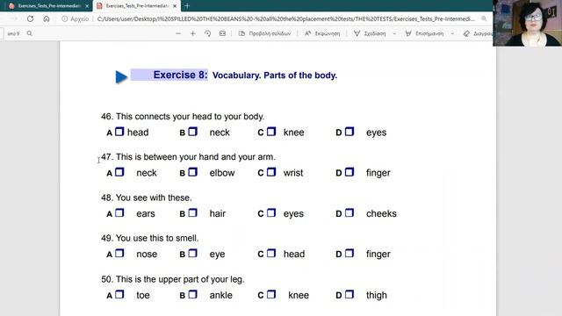Select the Επισήμανση highlight tool
This screenshot has height=316, width=562.
click(424, 33)
